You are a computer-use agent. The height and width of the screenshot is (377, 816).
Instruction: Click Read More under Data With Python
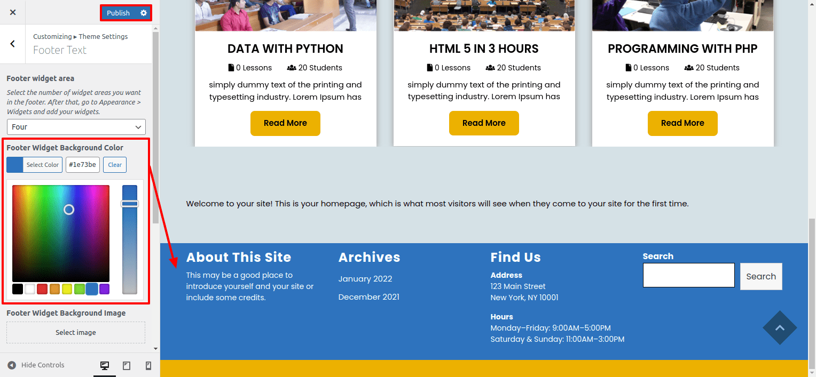tap(285, 123)
